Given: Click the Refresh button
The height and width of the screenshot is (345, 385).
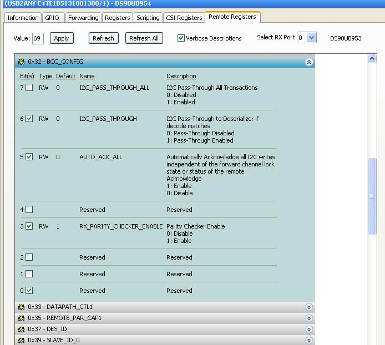Looking at the screenshot, I should click(x=103, y=38).
